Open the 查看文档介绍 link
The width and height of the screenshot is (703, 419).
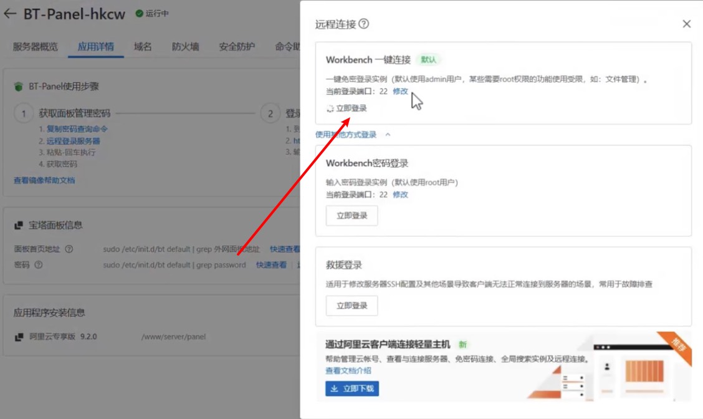pos(348,370)
